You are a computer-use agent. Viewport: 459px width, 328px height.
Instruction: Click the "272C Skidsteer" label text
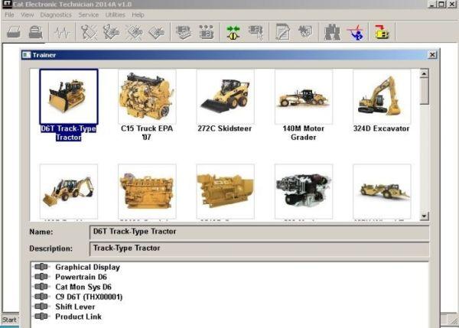225,128
